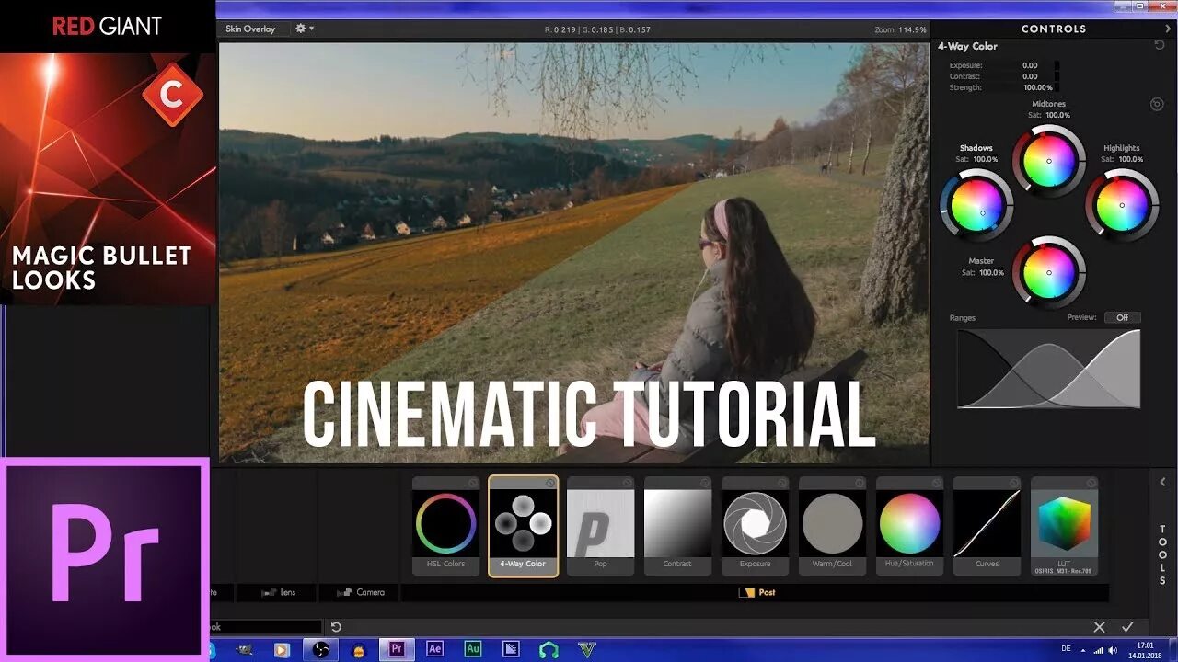Open the OSIRIS LUT tool

[1064, 526]
